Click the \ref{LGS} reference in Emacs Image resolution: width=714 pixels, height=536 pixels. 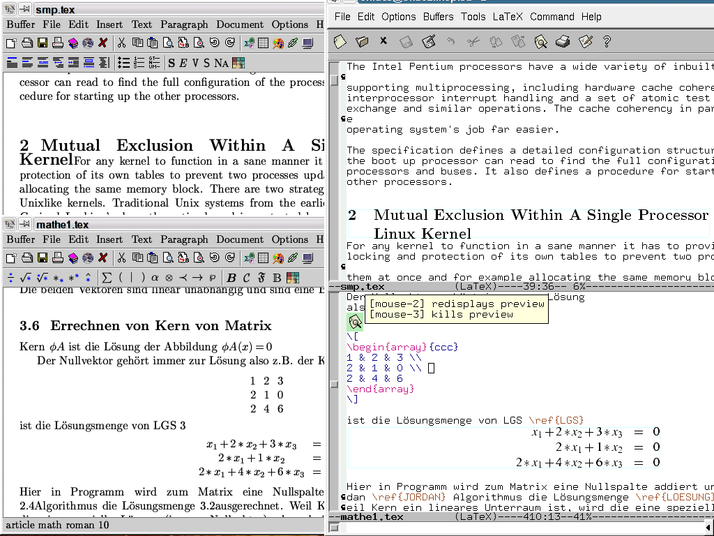point(556,420)
